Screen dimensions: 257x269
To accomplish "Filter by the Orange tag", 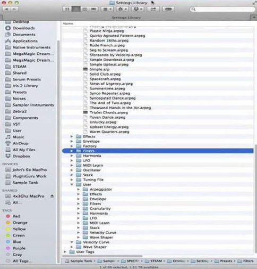I will click(x=20, y=222).
